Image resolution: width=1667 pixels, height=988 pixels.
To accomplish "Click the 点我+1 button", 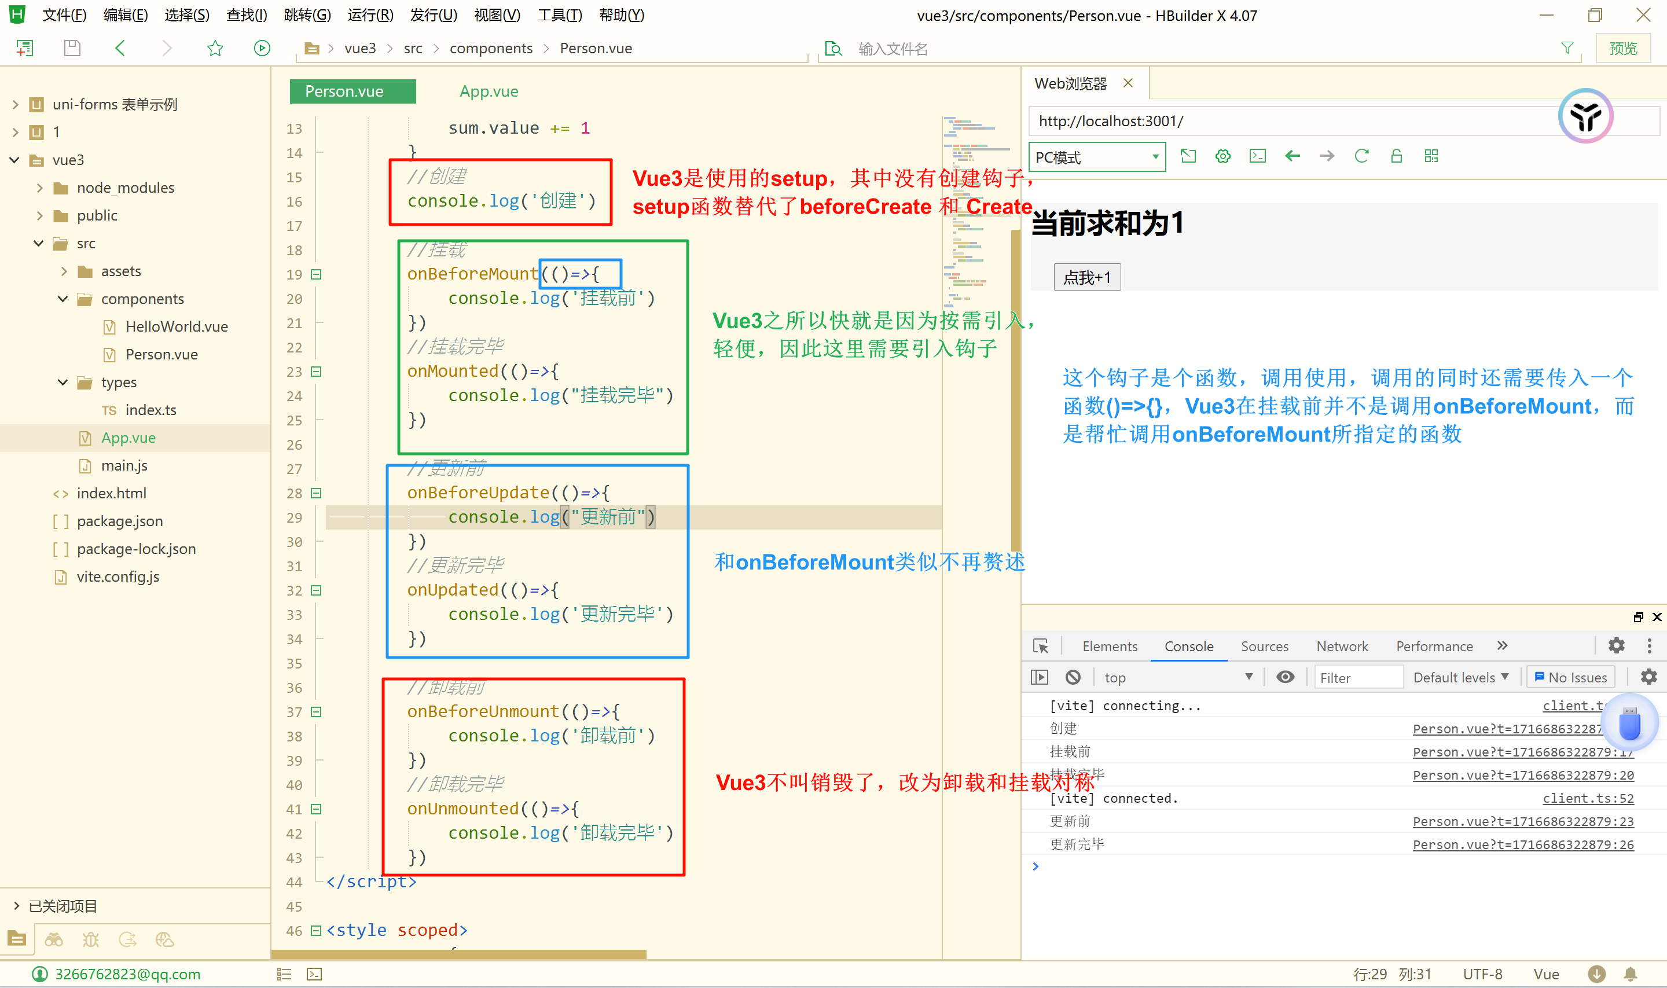I will 1086,278.
